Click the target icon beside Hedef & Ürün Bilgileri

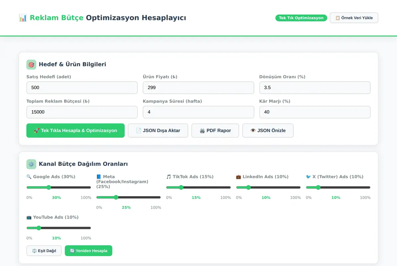click(x=31, y=64)
